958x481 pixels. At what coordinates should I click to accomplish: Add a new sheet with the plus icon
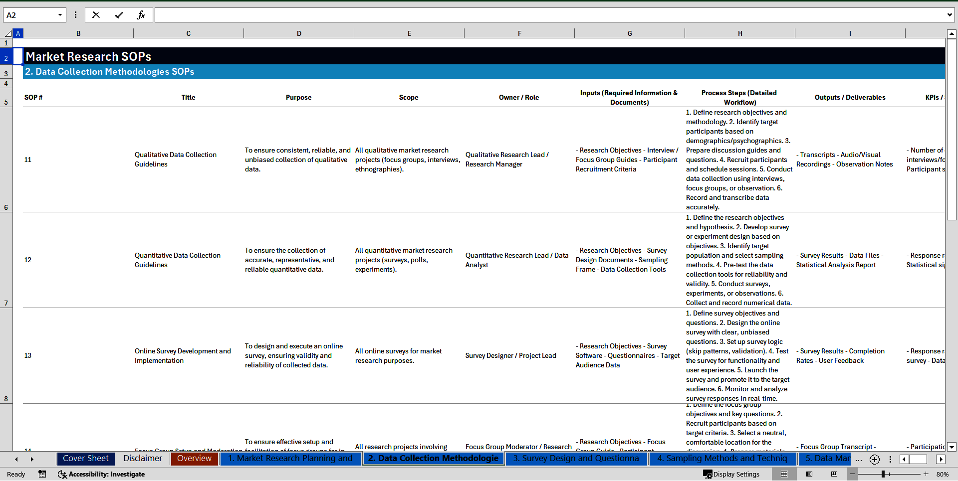pos(874,459)
